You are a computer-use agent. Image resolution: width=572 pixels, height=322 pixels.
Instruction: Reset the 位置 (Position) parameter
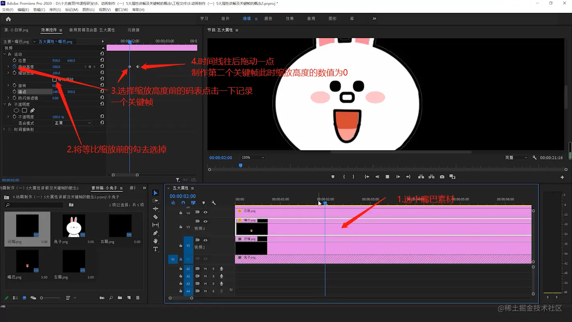click(x=102, y=60)
